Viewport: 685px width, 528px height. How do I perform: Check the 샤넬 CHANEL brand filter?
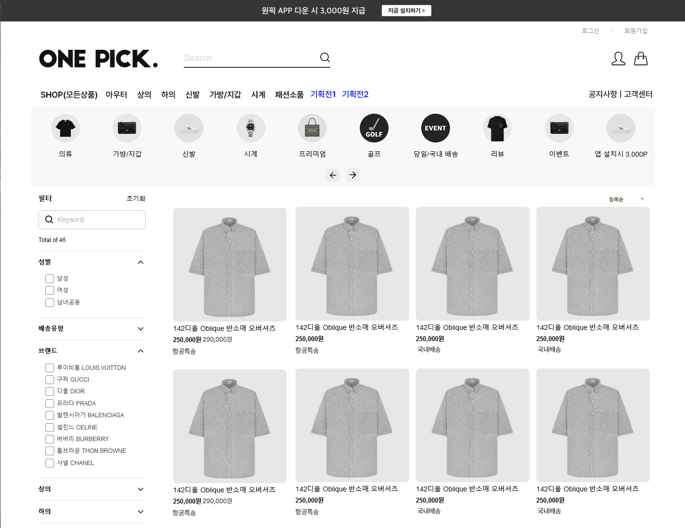(50, 463)
